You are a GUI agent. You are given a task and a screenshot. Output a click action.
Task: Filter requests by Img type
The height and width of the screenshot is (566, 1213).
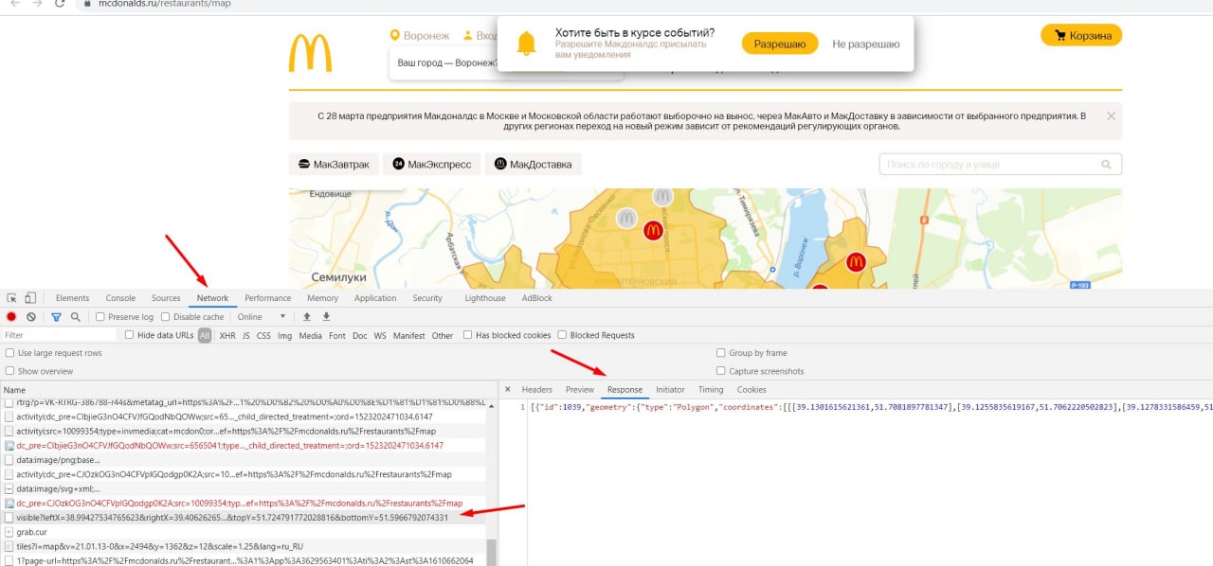(284, 335)
